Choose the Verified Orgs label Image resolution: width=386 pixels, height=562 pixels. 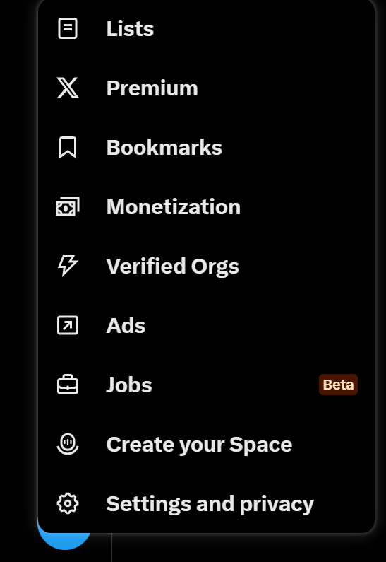coord(173,267)
